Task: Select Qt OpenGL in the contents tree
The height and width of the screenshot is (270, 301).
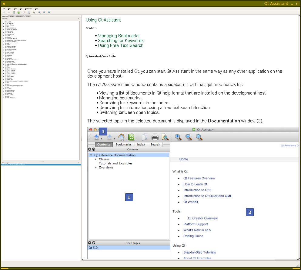Action: point(8,58)
